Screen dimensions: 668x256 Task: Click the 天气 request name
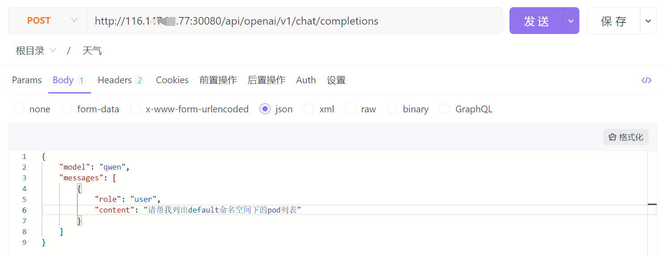pyautogui.click(x=92, y=51)
